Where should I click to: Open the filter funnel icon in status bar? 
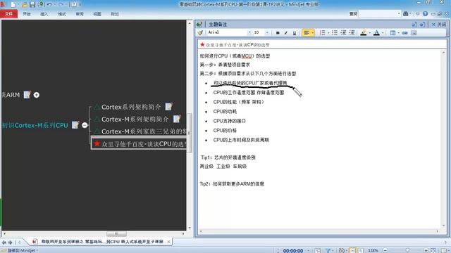(328, 250)
